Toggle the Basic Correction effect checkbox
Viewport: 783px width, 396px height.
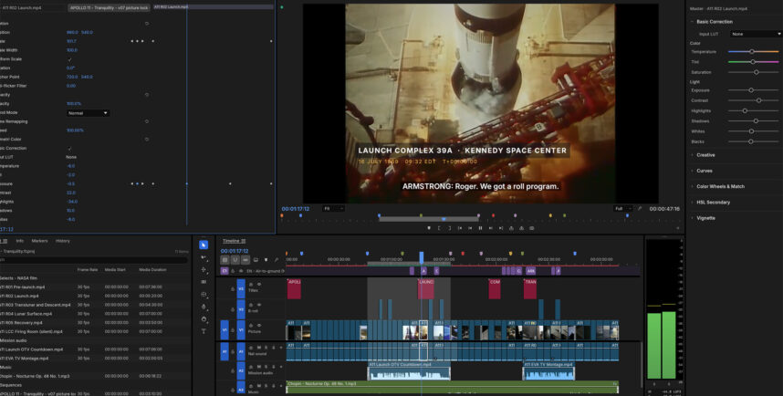pos(69,149)
